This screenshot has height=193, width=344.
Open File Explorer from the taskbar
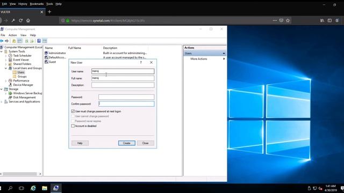(x=45, y=188)
